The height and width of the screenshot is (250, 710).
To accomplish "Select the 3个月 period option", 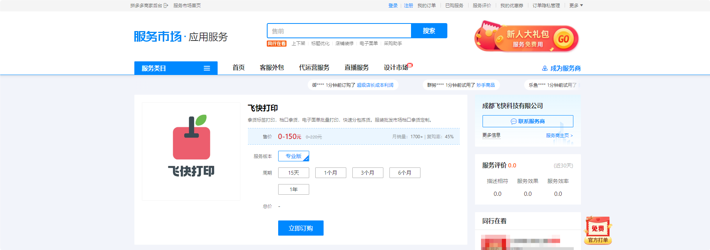I will [367, 173].
